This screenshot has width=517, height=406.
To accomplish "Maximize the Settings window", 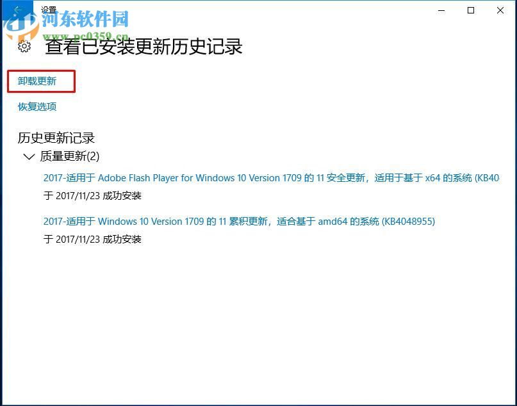I will coord(472,10).
